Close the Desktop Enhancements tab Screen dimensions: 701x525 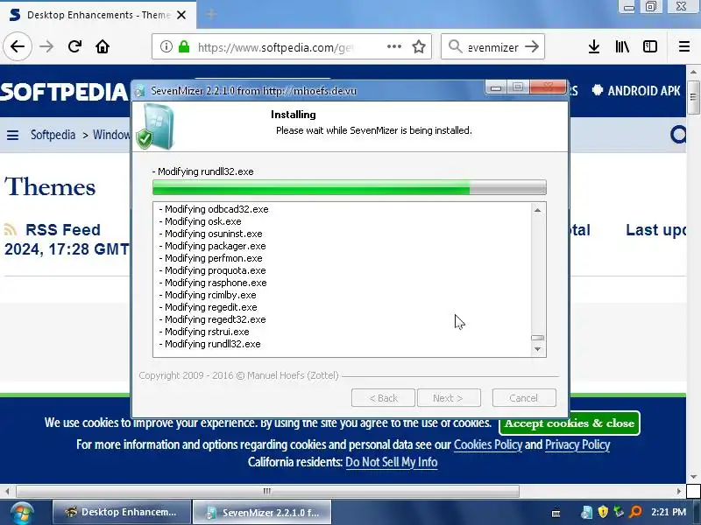(x=181, y=15)
